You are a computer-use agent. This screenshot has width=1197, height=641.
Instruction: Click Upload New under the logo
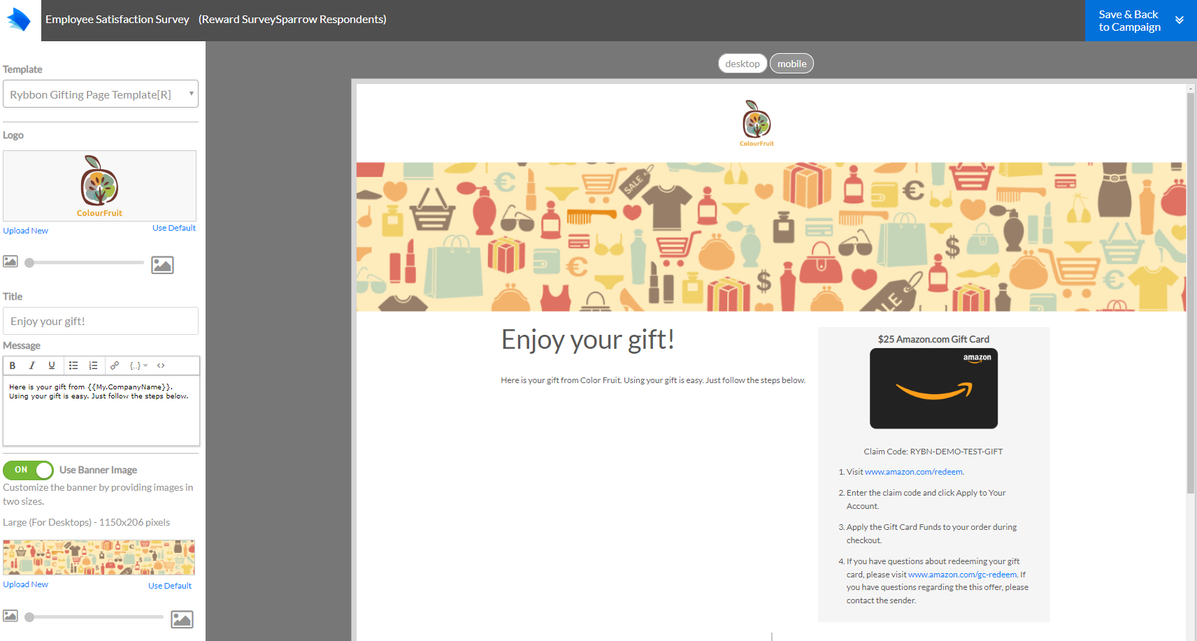click(26, 231)
